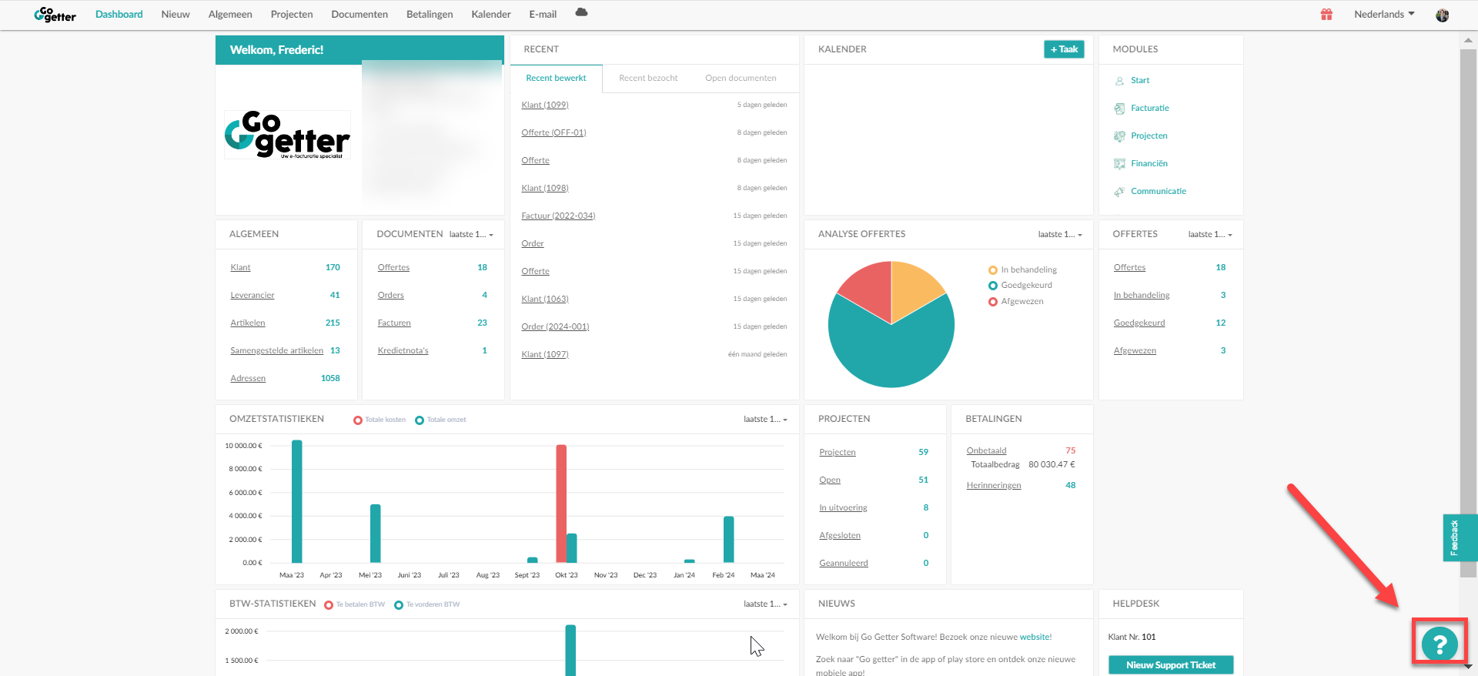Open Documenten period dropdown

click(x=471, y=234)
